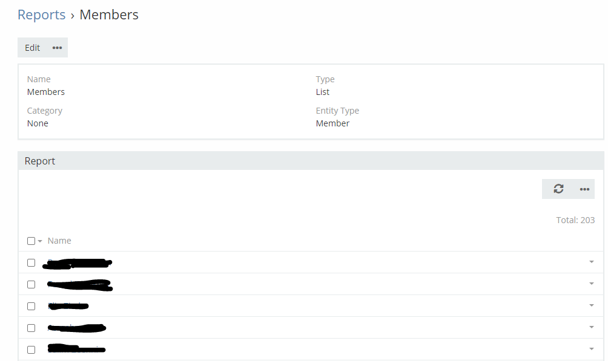Click the Edit button
Screen dimensions: 608x361
(x=32, y=48)
